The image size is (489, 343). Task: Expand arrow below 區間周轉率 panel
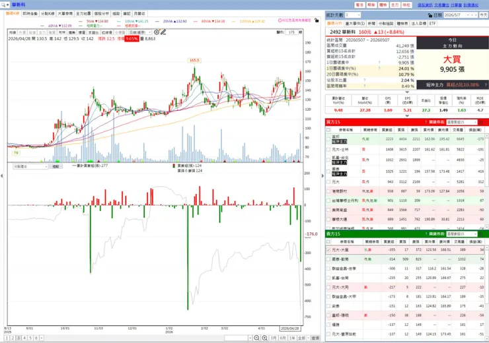(406, 92)
